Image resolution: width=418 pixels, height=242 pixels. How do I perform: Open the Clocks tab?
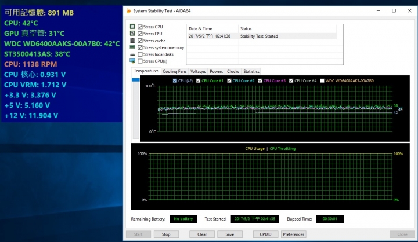click(x=233, y=71)
